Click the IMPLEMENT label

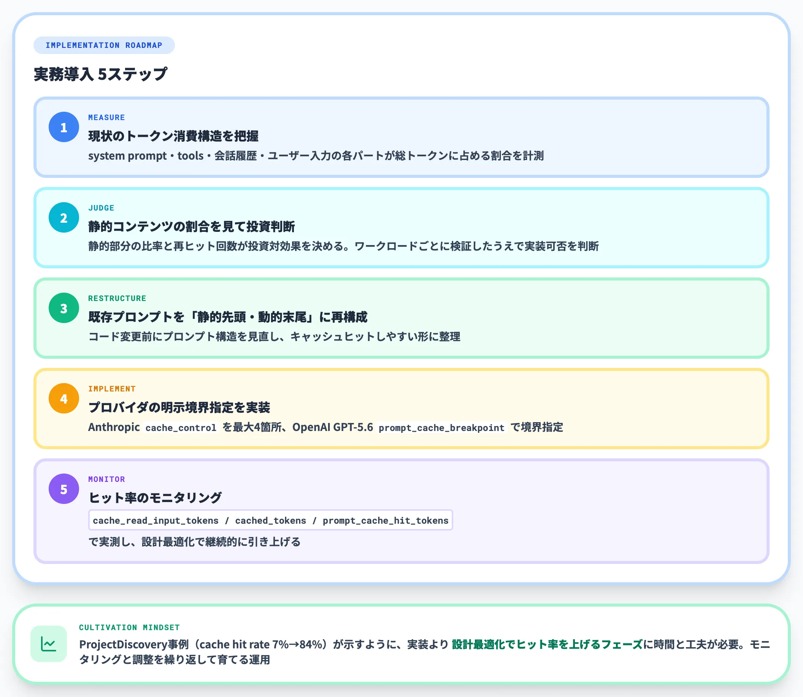[112, 388]
